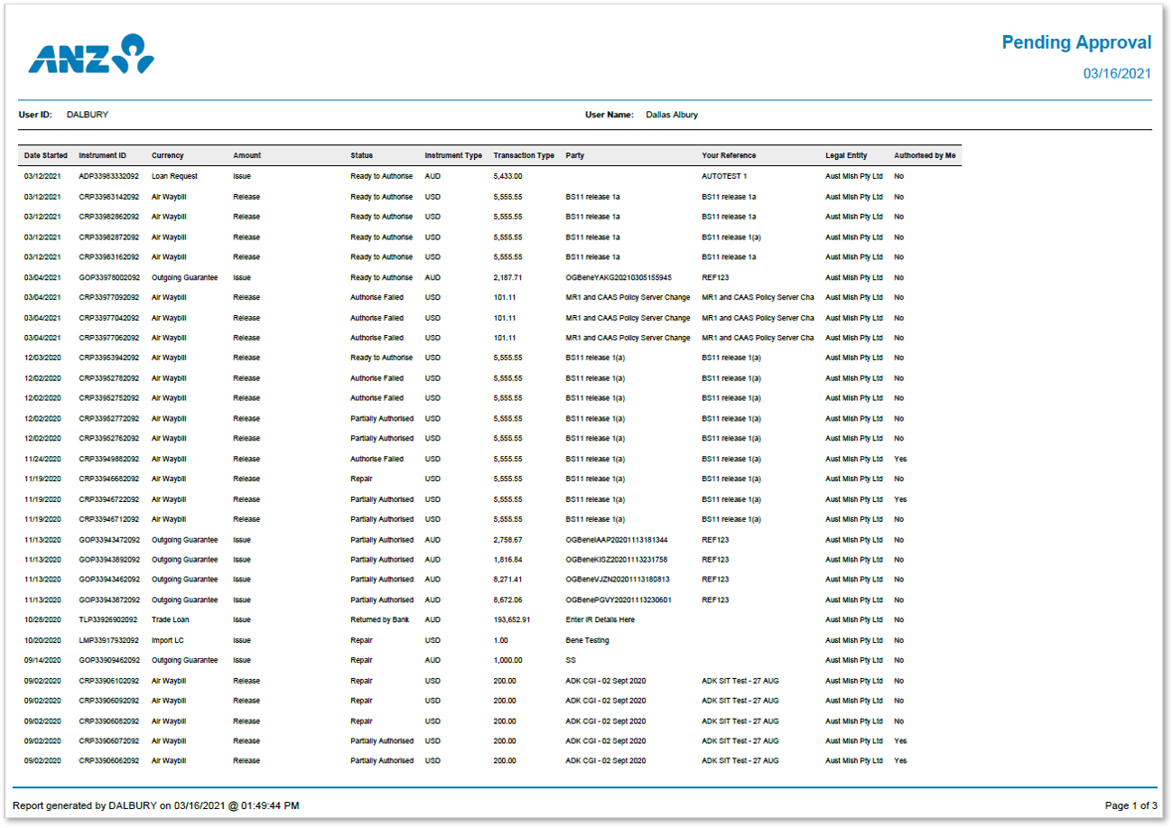The height and width of the screenshot is (828, 1173).
Task: Click the Your Reference column header
Action: (x=729, y=155)
